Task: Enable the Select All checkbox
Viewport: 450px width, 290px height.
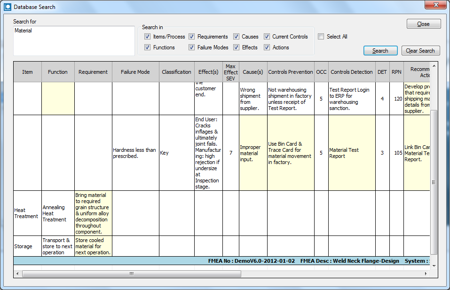Action: pos(321,37)
